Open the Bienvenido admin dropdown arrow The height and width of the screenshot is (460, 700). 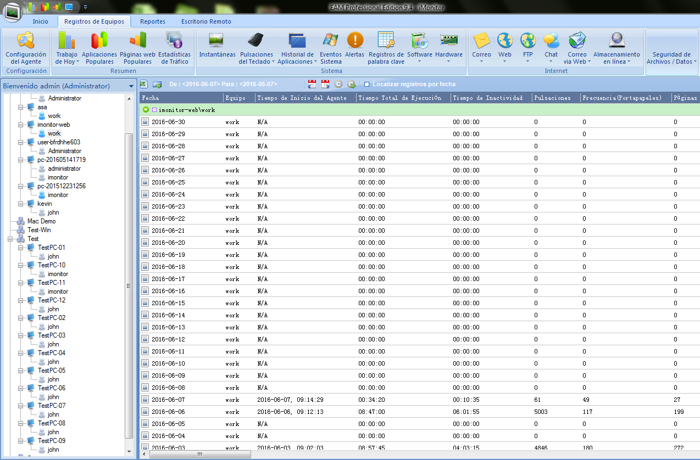tap(131, 86)
